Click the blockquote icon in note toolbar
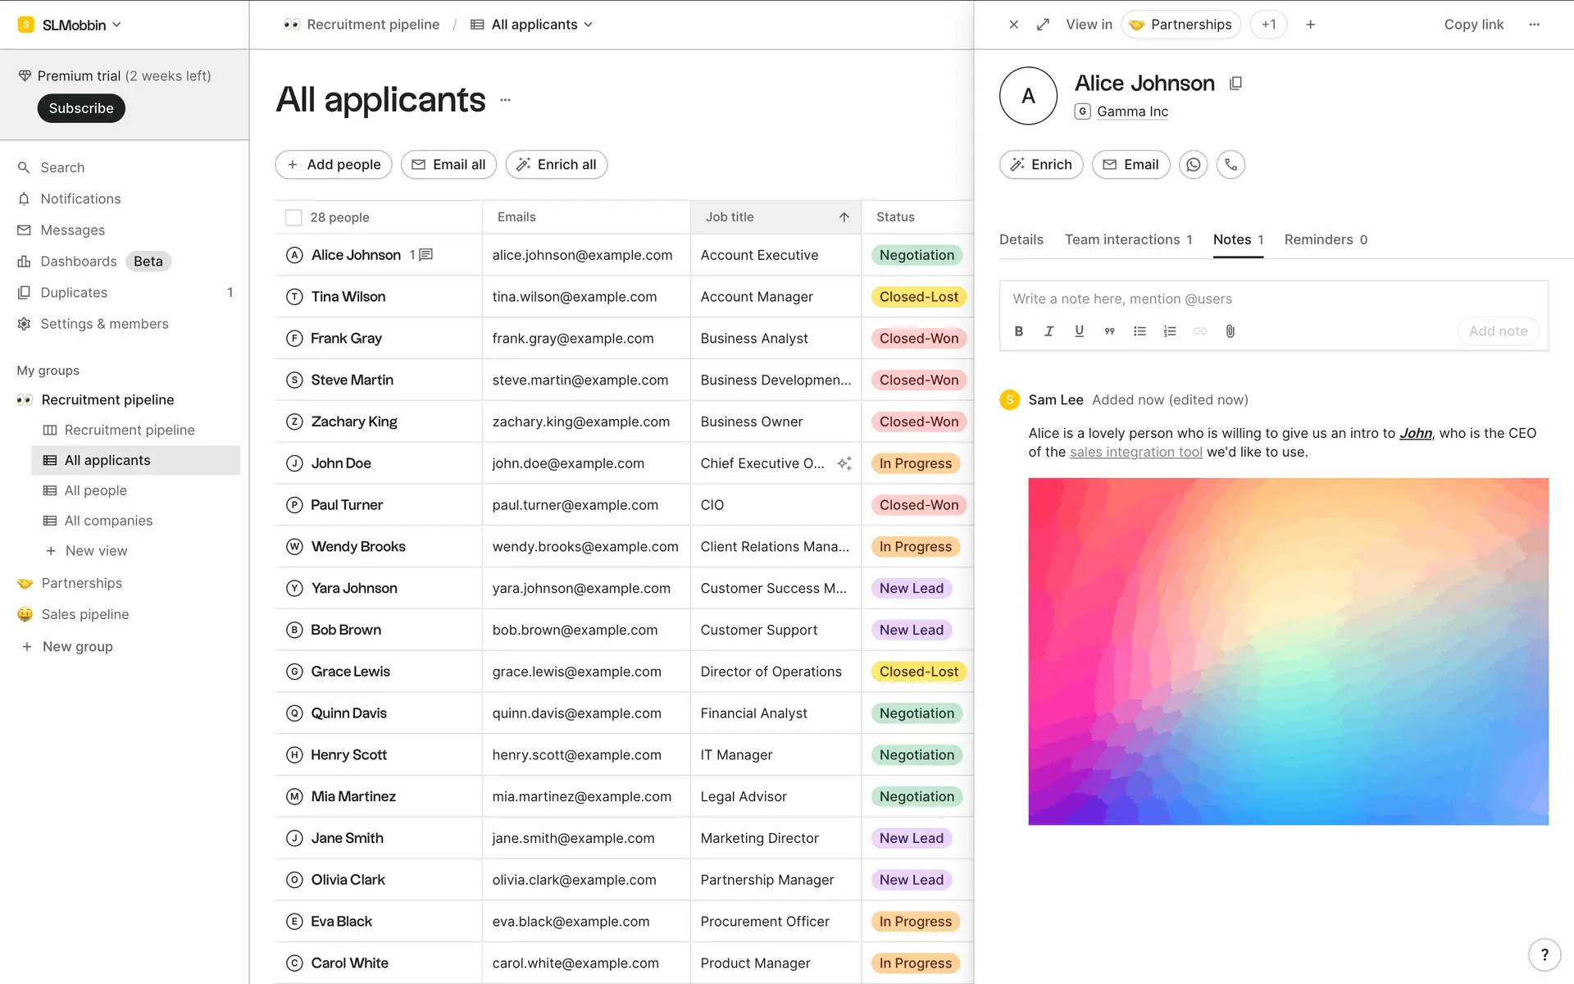Image resolution: width=1574 pixels, height=984 pixels. click(1109, 331)
